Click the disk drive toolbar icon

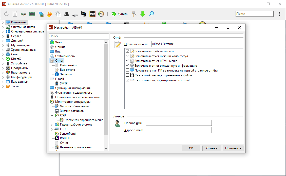75,15
